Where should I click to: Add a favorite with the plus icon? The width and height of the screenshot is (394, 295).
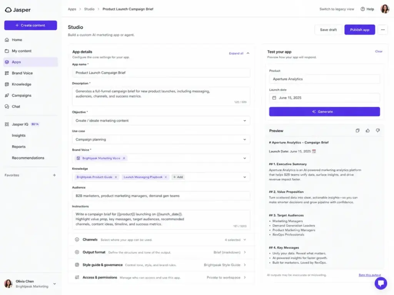(x=54, y=175)
